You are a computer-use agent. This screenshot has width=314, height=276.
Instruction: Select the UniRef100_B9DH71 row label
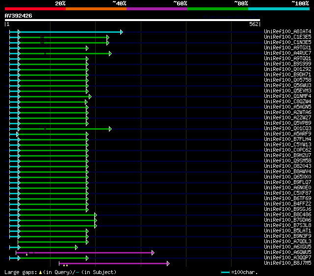click(x=288, y=75)
